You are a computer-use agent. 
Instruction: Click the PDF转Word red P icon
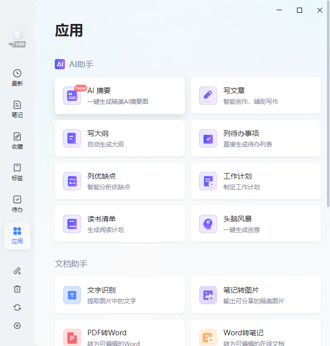coord(72,338)
